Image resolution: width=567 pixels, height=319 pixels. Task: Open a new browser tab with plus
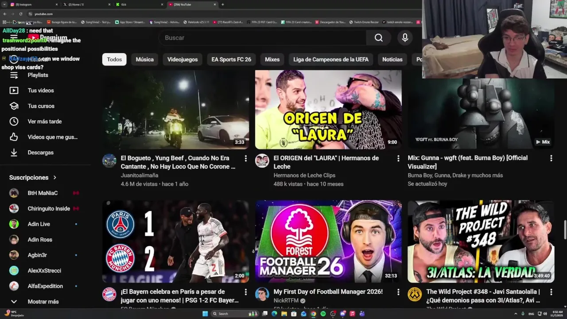(x=222, y=4)
